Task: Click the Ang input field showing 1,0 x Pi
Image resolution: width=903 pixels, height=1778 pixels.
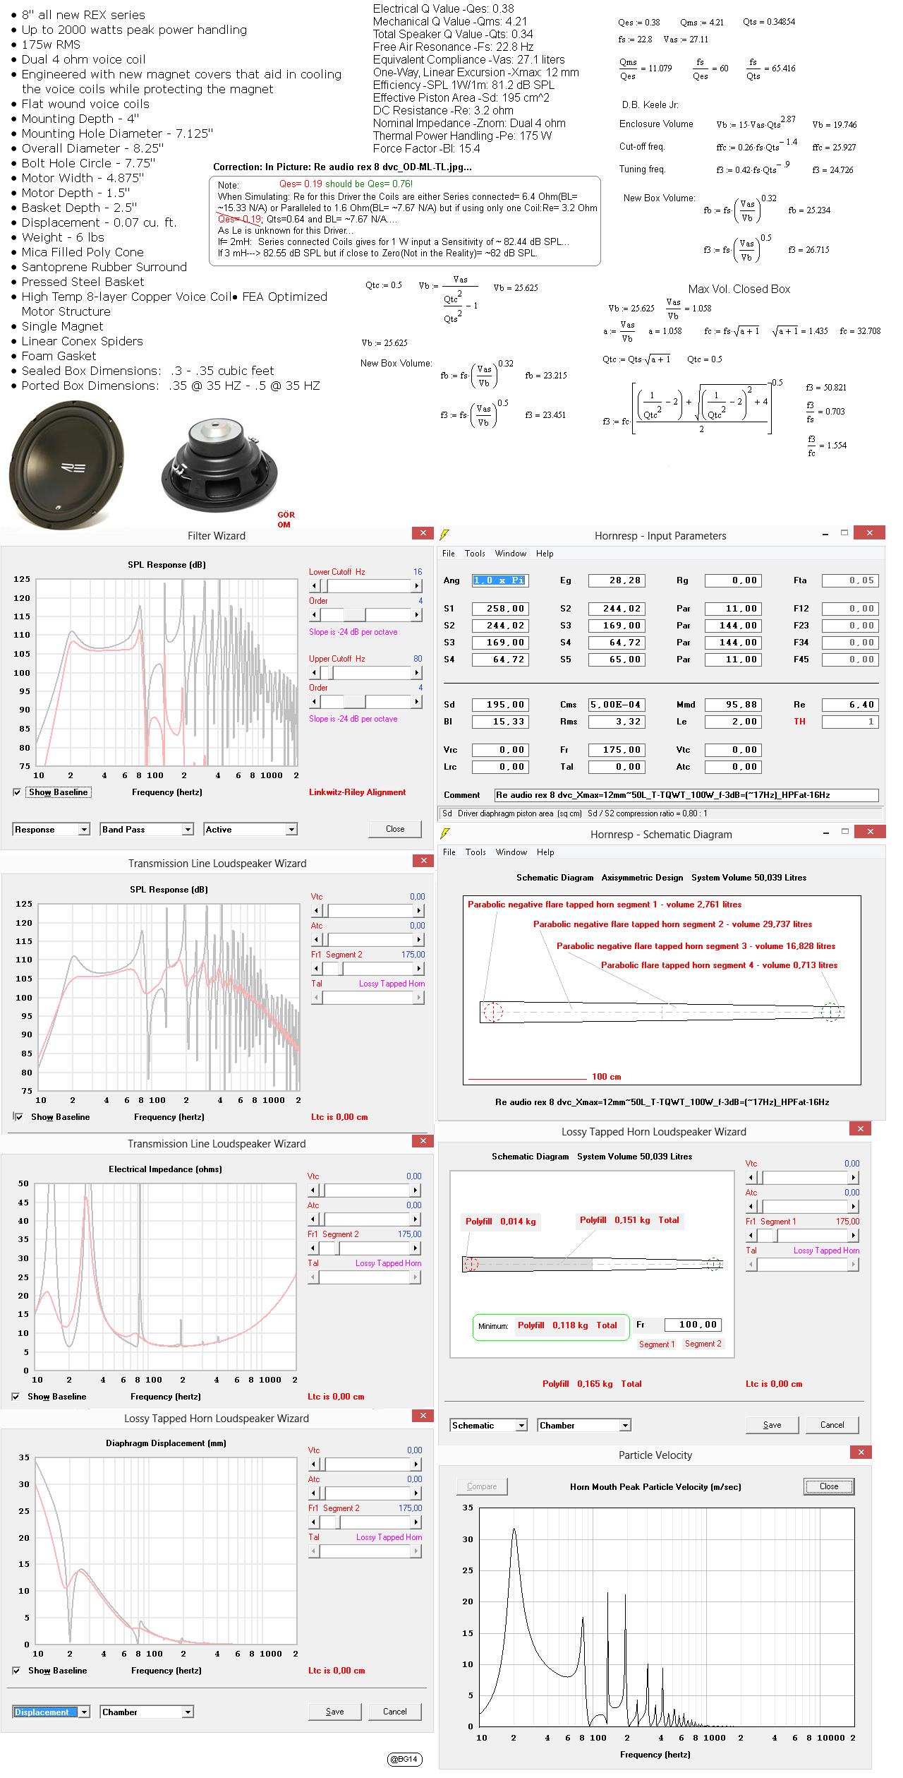Action: (499, 580)
